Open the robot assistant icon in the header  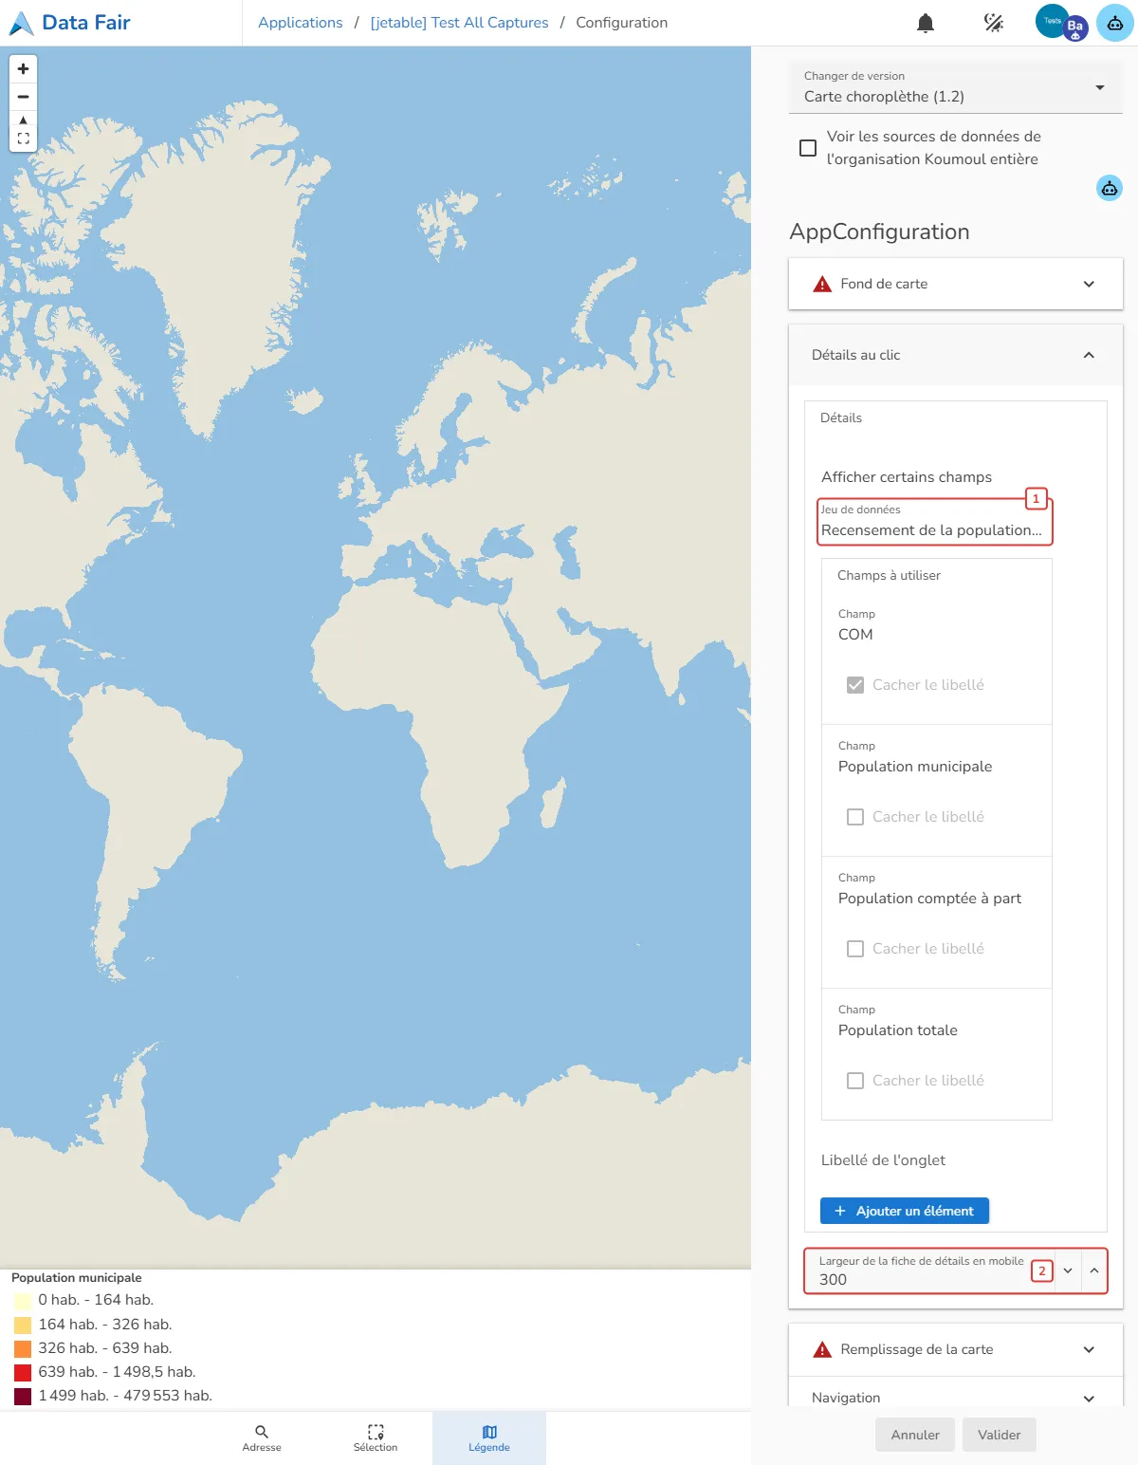click(x=1115, y=23)
